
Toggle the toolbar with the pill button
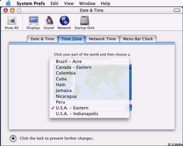(x=177, y=10)
